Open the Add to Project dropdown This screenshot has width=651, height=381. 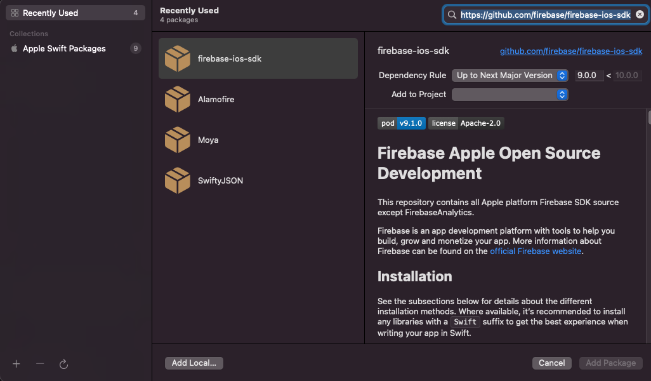pos(510,95)
